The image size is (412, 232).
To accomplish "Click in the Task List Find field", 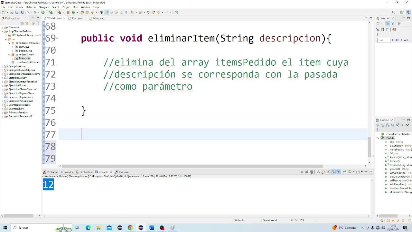I will pyautogui.click(x=384, y=40).
